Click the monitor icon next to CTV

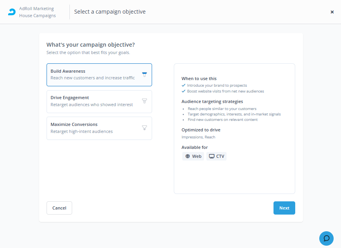pyautogui.click(x=211, y=156)
